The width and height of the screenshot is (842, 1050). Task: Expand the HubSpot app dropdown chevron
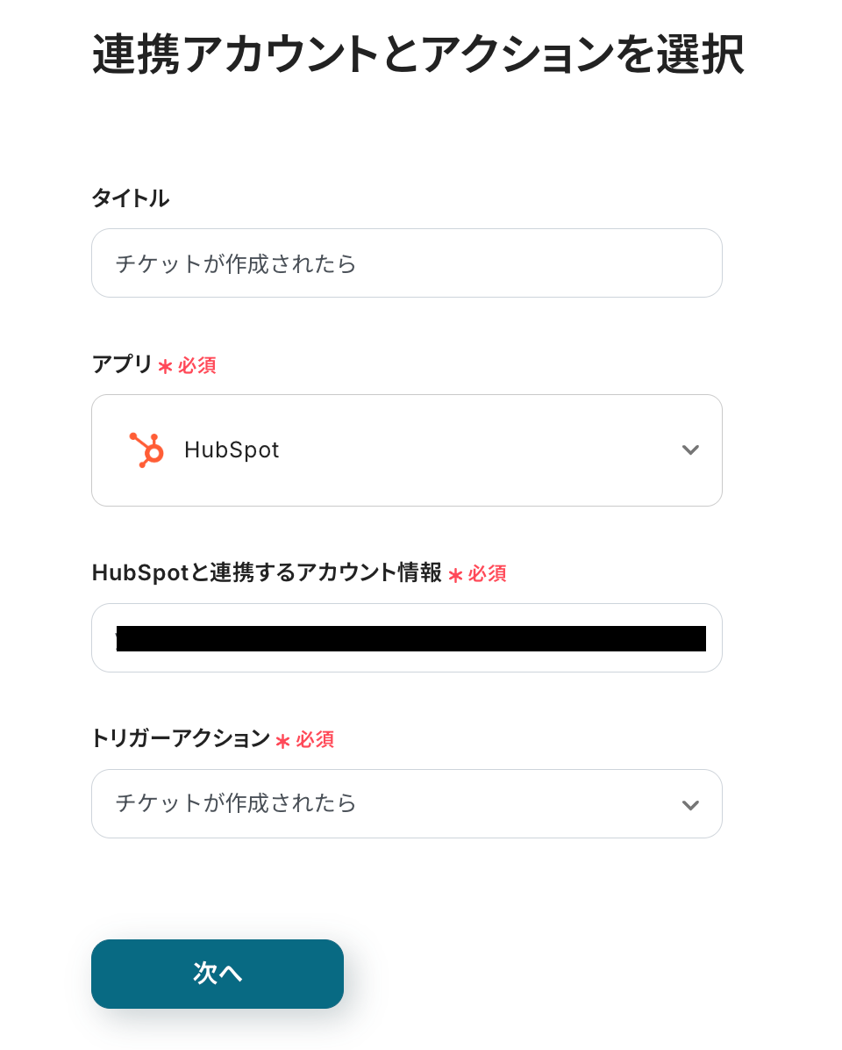click(x=690, y=450)
